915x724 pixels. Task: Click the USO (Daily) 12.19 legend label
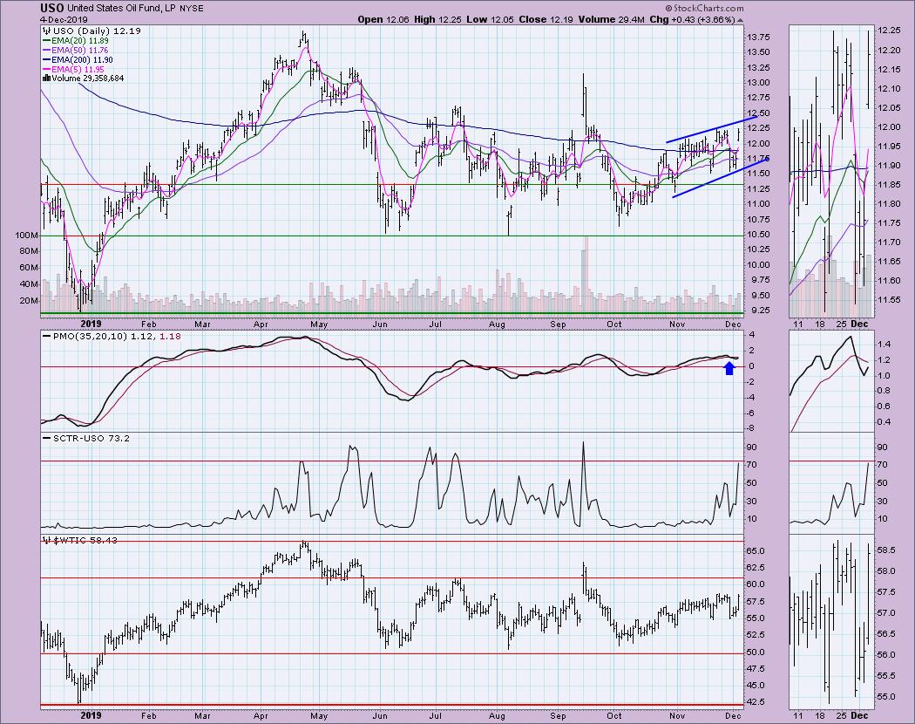coord(96,31)
